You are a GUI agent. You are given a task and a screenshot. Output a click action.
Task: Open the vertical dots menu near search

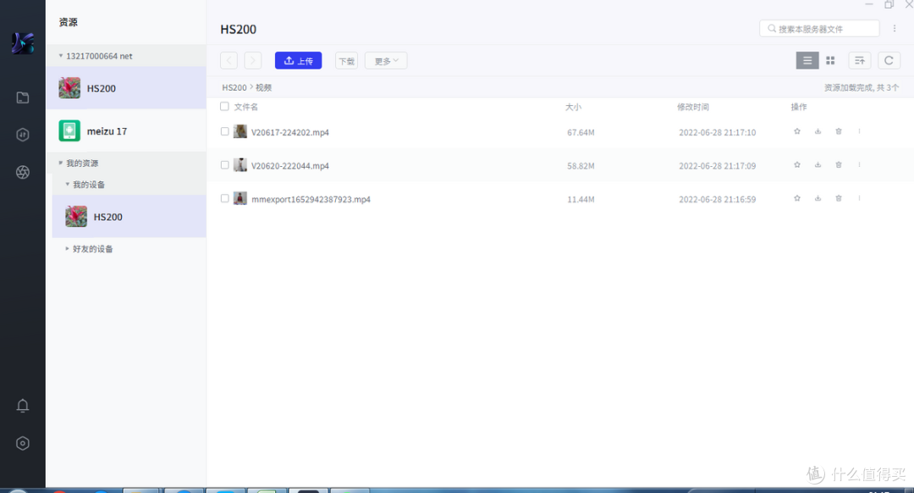895,29
